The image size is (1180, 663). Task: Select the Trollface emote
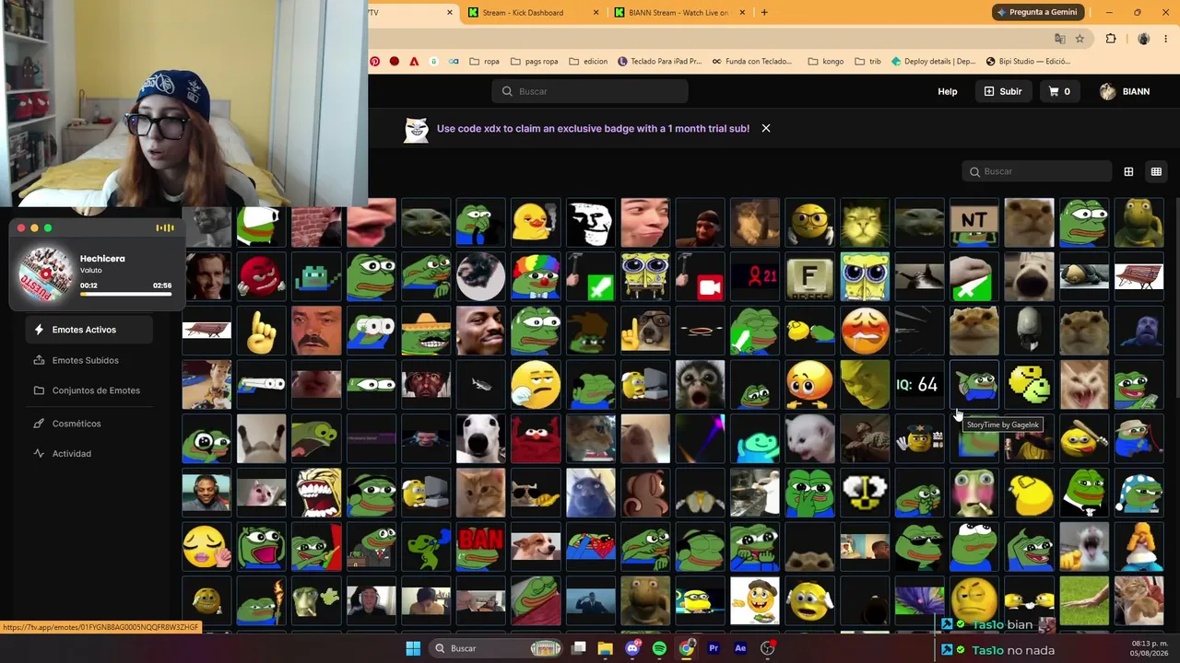tap(590, 222)
